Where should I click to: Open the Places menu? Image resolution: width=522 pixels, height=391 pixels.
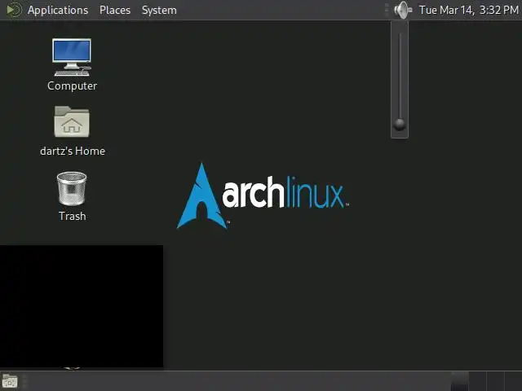point(115,10)
